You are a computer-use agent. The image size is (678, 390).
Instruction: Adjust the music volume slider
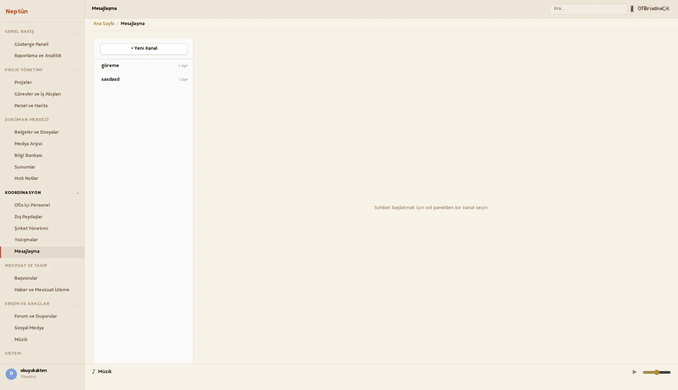(x=656, y=372)
